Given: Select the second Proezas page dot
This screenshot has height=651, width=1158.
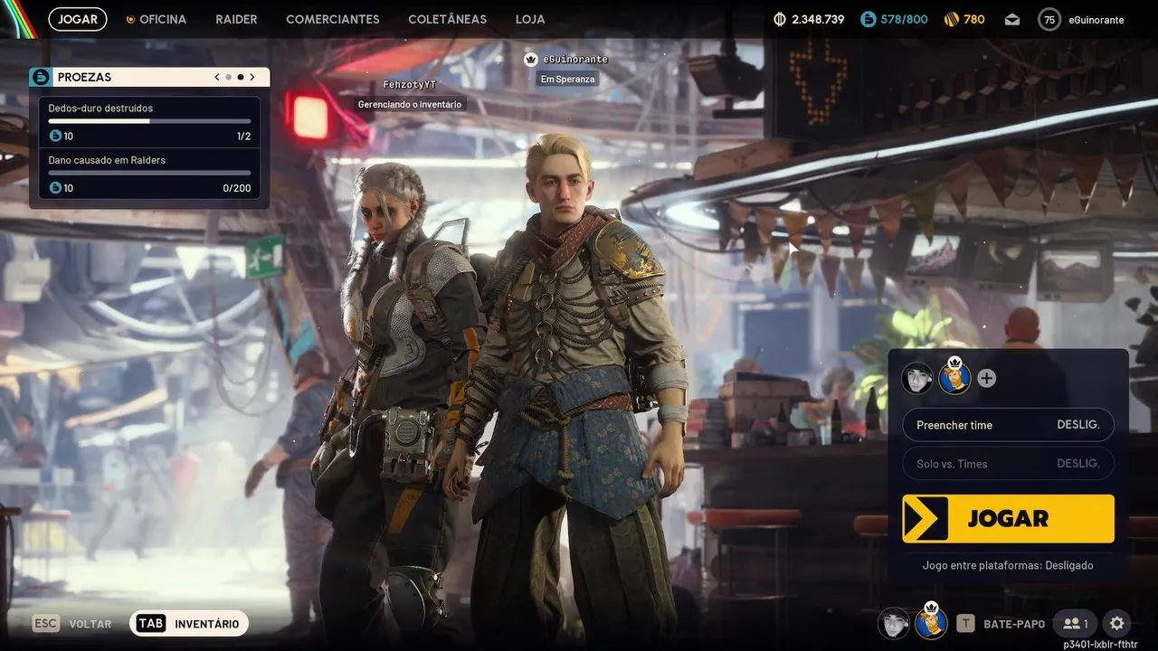Looking at the screenshot, I should [x=241, y=77].
